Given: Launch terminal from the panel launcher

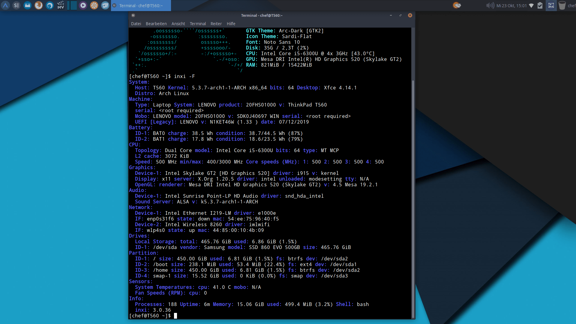Looking at the screenshot, I should [16, 5].
